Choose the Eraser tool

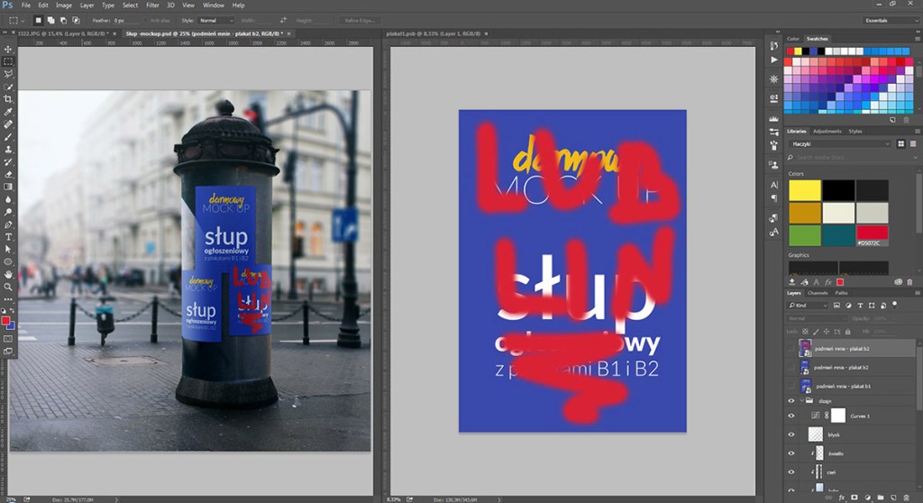click(8, 174)
